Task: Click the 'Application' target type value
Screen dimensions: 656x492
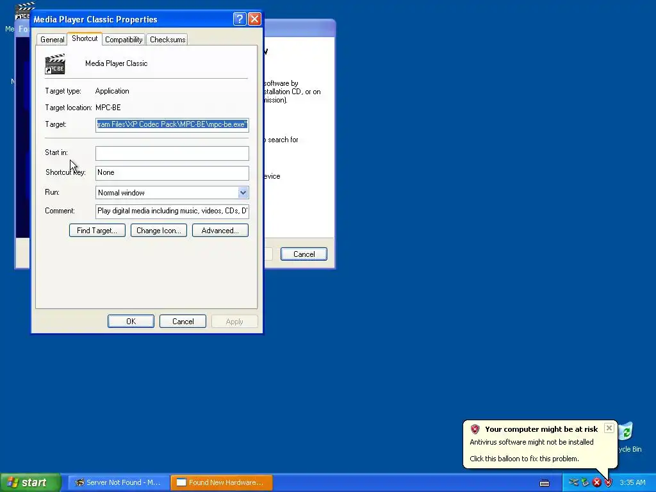Action: pos(112,91)
